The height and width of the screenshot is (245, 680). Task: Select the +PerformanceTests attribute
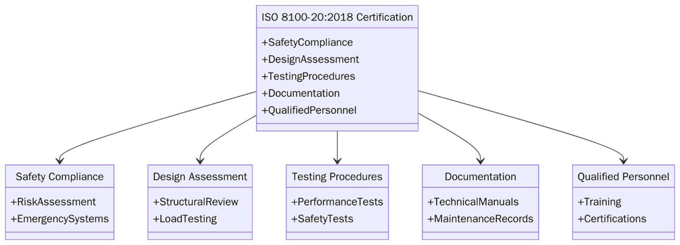[337, 202]
